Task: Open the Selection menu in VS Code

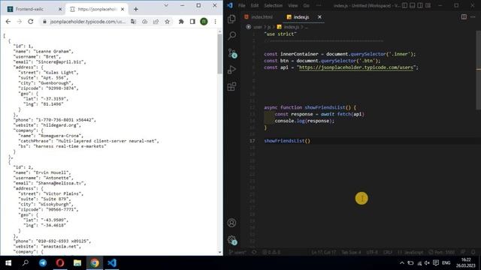Action: 273,5
